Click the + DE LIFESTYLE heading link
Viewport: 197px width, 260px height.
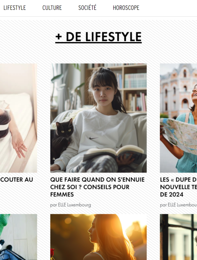(98, 37)
